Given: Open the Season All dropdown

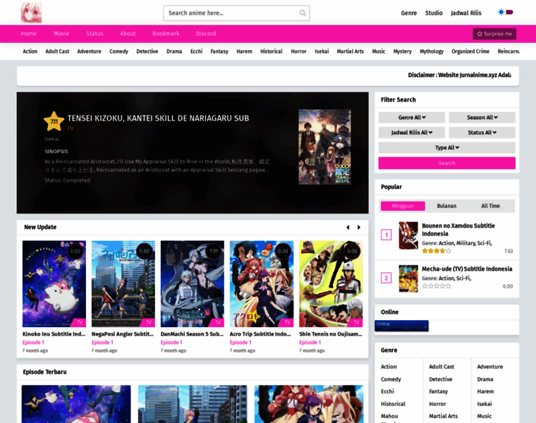Looking at the screenshot, I should 482,118.
